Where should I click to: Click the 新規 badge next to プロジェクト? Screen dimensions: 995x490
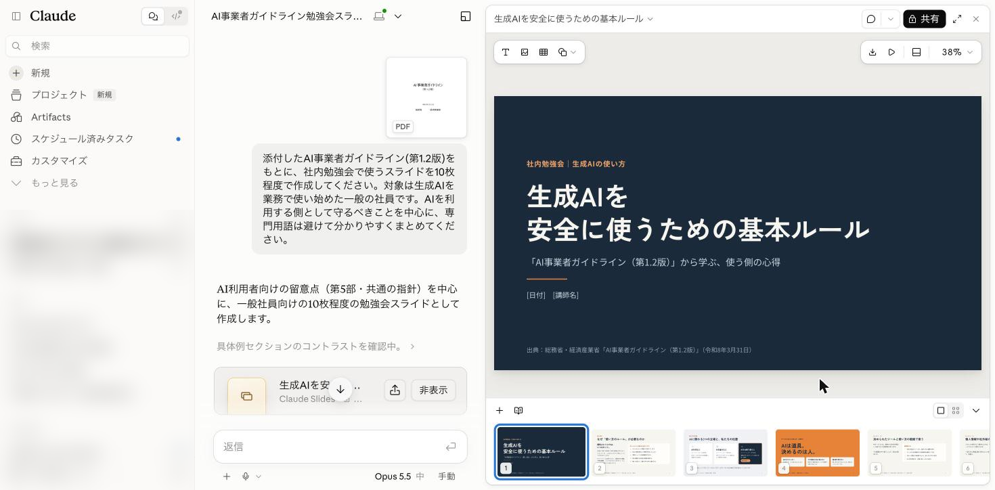[x=104, y=95]
